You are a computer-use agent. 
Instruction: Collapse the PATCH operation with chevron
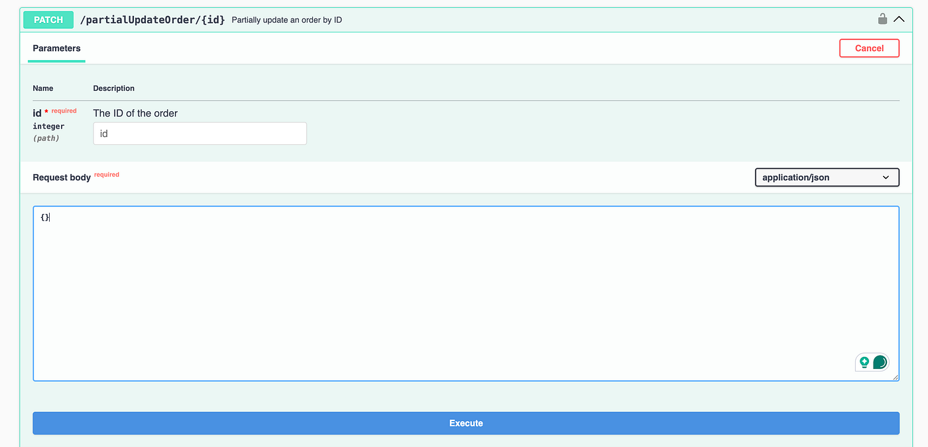pyautogui.click(x=899, y=19)
